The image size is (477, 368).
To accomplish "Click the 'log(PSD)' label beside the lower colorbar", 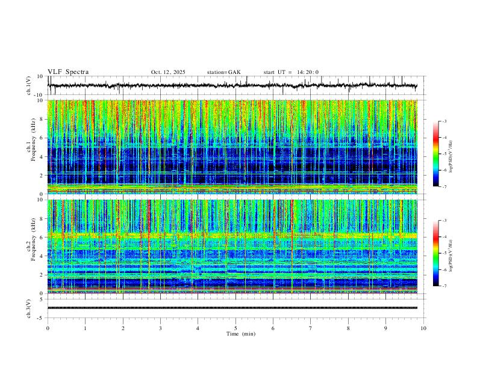I will pos(450,256).
